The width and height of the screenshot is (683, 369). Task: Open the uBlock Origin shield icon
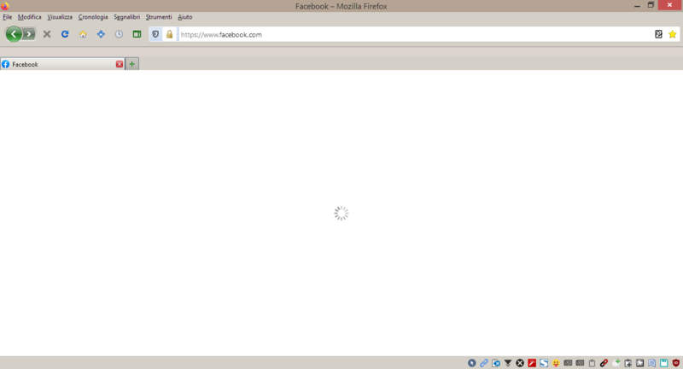(x=675, y=363)
